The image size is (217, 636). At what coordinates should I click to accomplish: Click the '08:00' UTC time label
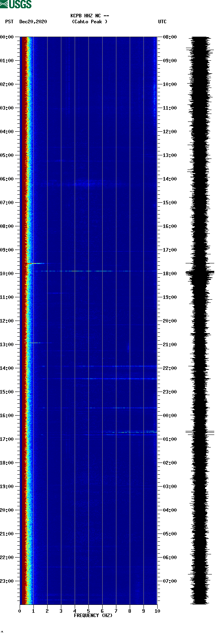click(170, 37)
